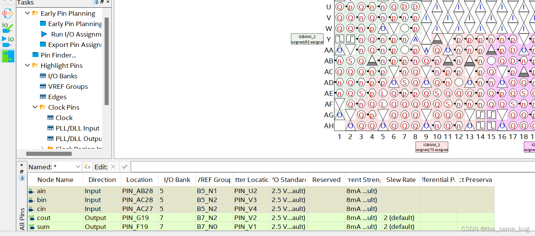Click the Edges table icon

[43, 97]
